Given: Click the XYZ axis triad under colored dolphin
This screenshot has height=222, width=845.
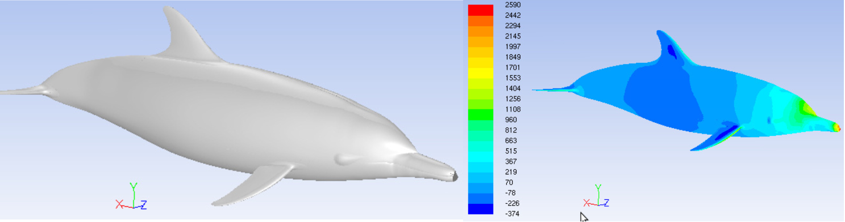Looking at the screenshot, I should [x=597, y=197].
